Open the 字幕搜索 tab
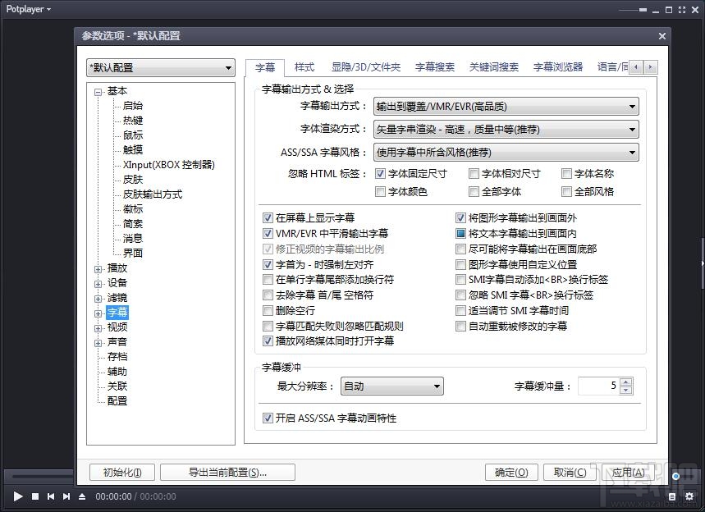Image resolution: width=705 pixels, height=512 pixels. click(x=435, y=68)
